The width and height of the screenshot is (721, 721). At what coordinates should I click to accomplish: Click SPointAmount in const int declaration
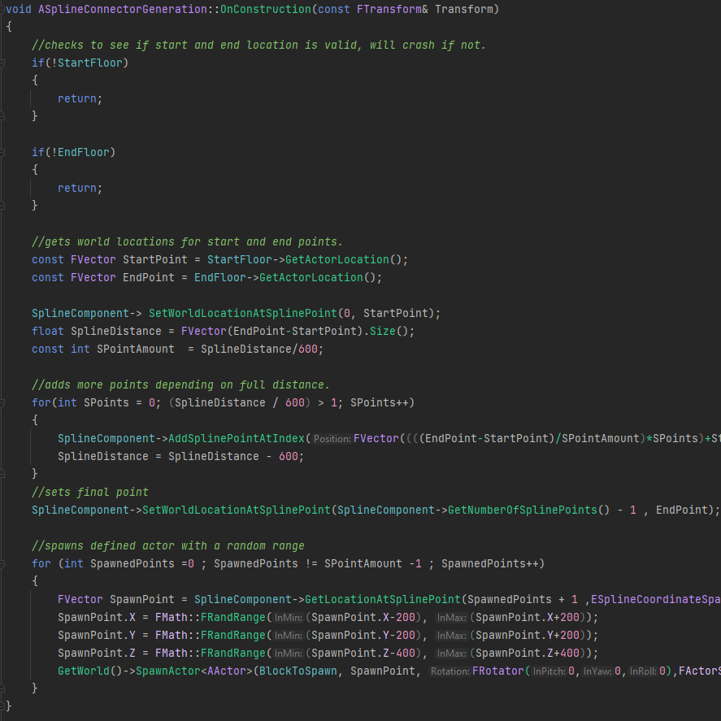pos(136,350)
